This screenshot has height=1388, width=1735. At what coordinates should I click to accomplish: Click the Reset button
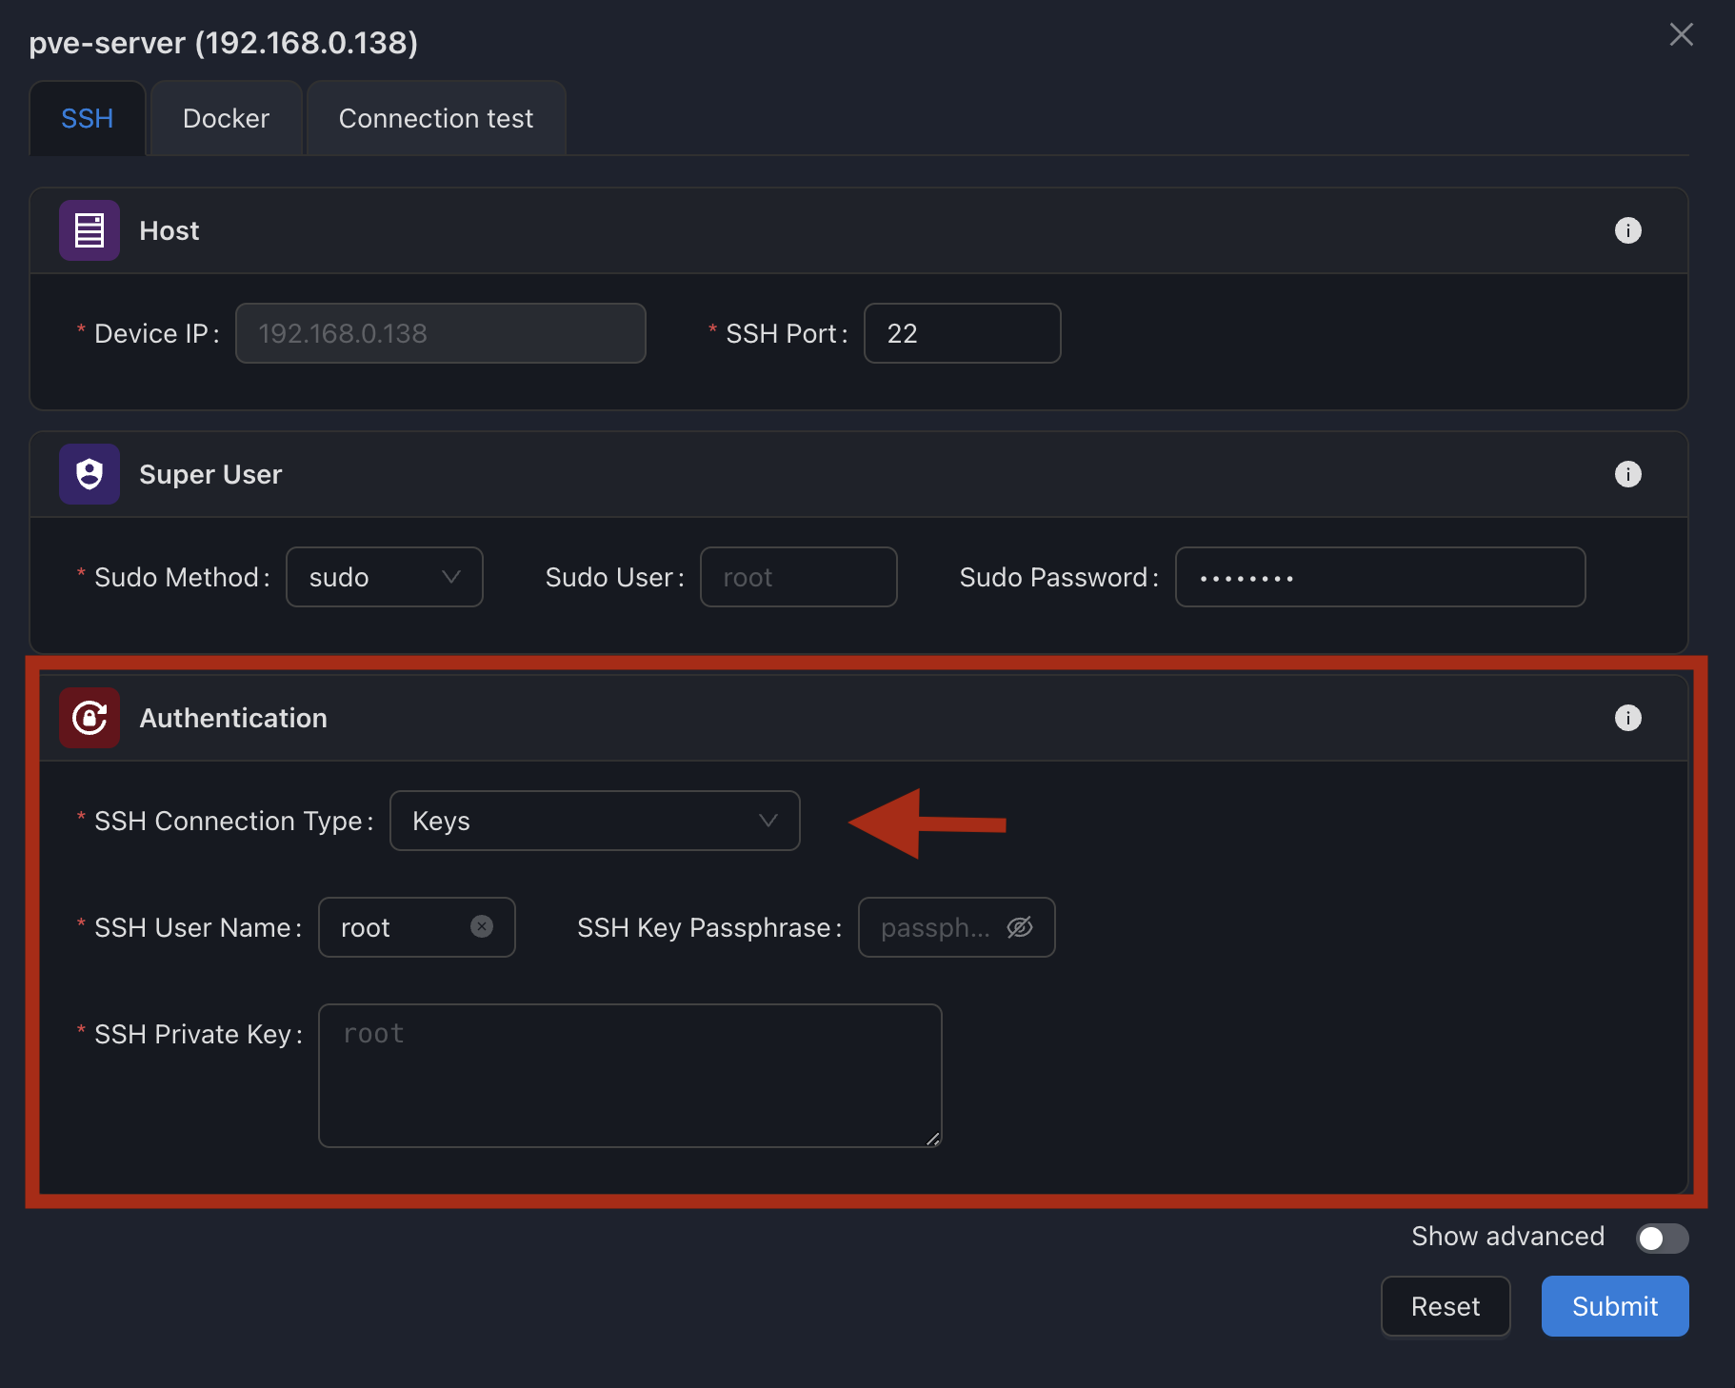coord(1446,1306)
